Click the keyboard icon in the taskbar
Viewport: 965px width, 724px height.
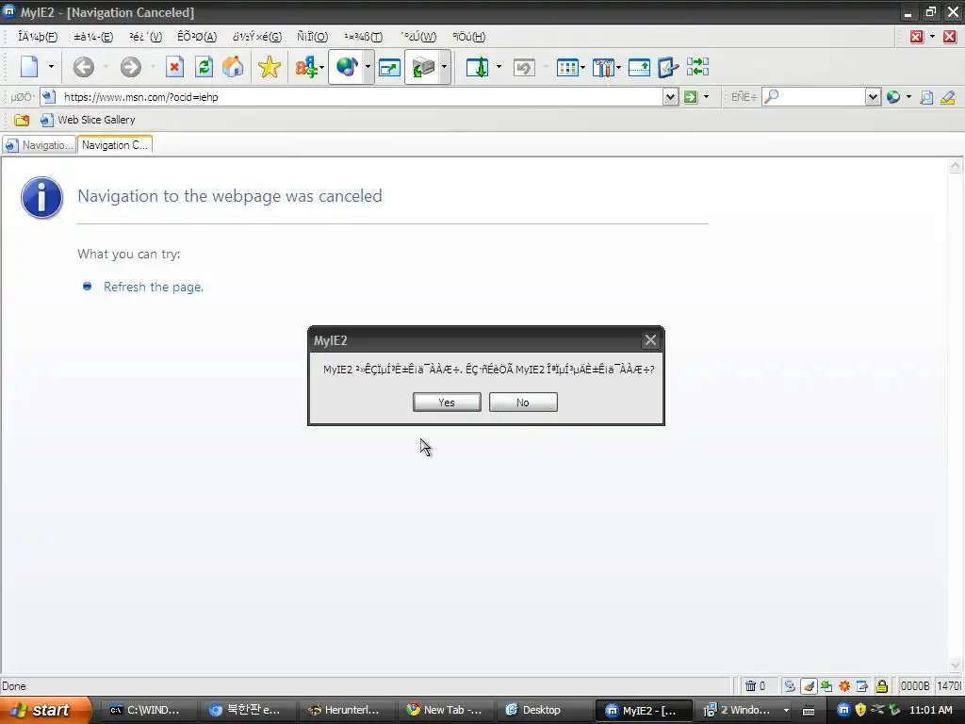809,711
